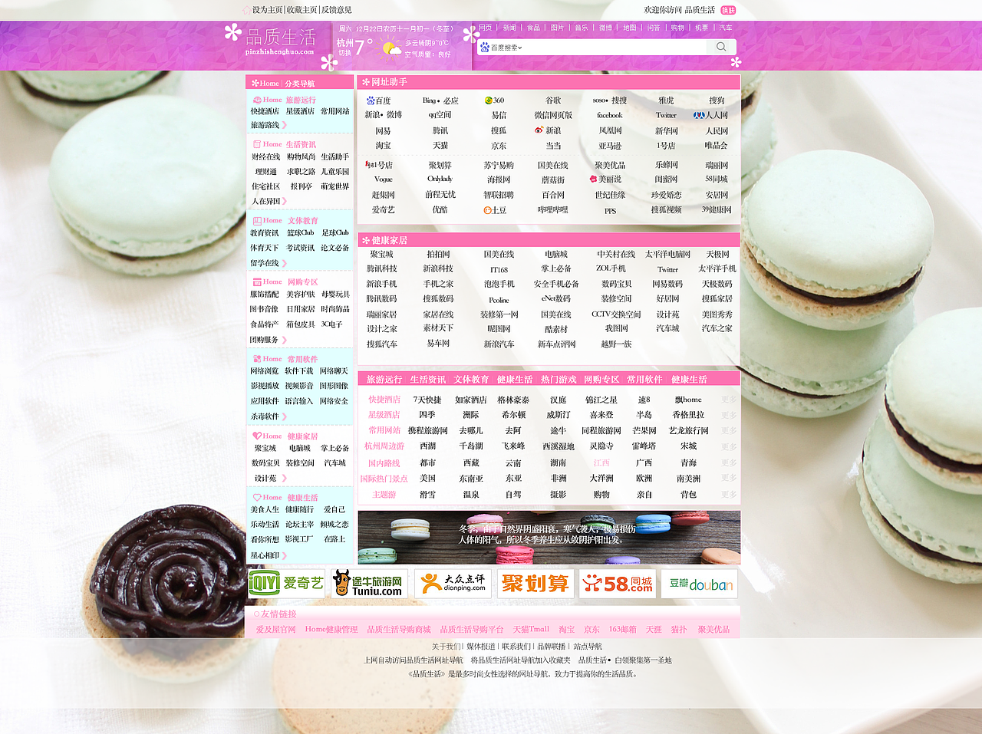
Task: Expand 设计苑 arrow in sidebar
Action: click(x=284, y=478)
